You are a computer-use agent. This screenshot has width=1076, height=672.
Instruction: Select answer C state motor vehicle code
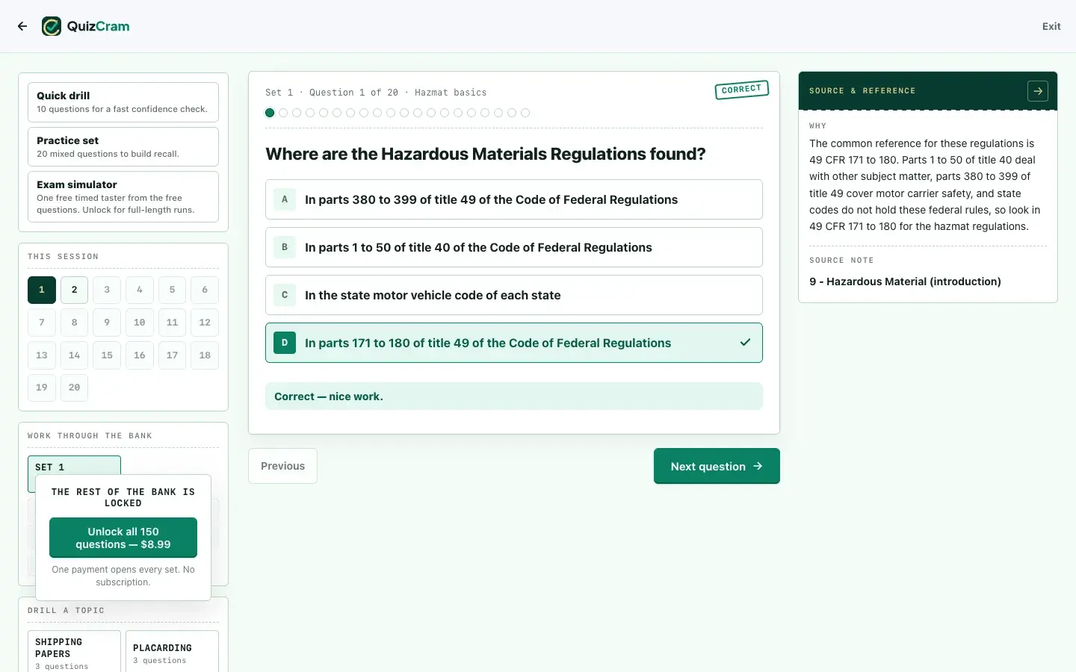[x=514, y=295]
